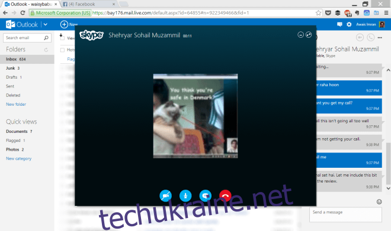Screen dimensions: 391x231
Task: Click the New folder link
Action: (16, 104)
